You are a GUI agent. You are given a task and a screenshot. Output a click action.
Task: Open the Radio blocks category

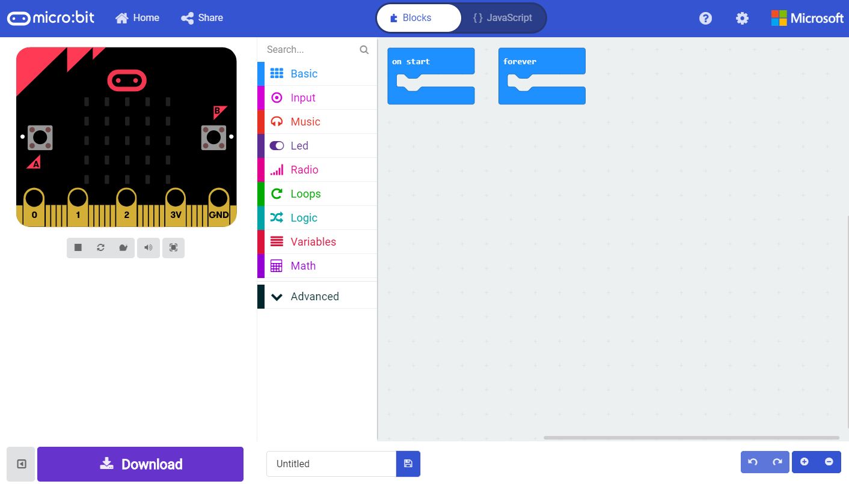[317, 170]
